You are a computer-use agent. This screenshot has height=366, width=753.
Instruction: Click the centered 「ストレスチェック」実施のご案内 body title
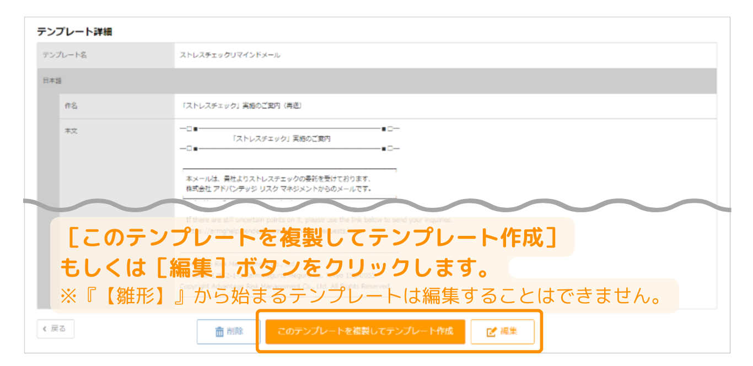(282, 139)
